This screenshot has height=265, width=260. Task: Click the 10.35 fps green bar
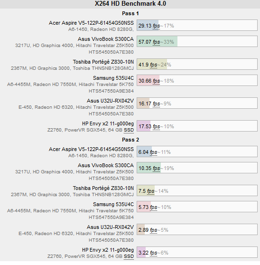149,168
